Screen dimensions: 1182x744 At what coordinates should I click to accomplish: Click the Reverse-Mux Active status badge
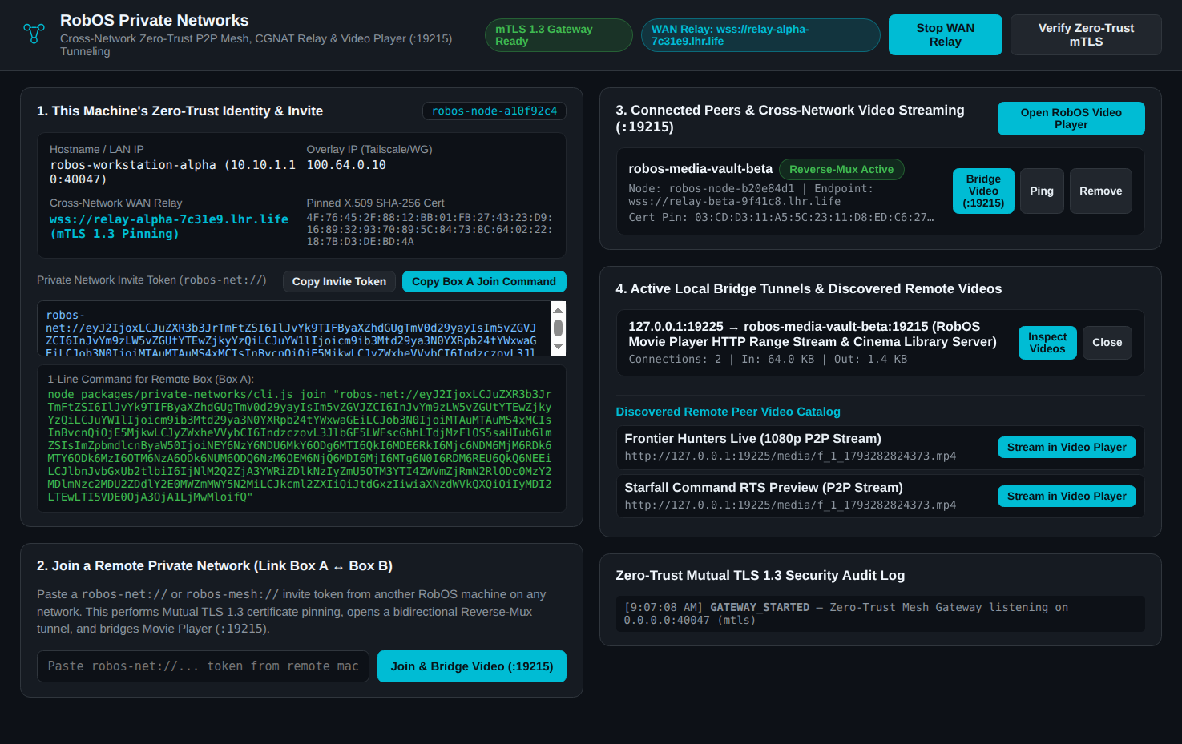coord(841,169)
